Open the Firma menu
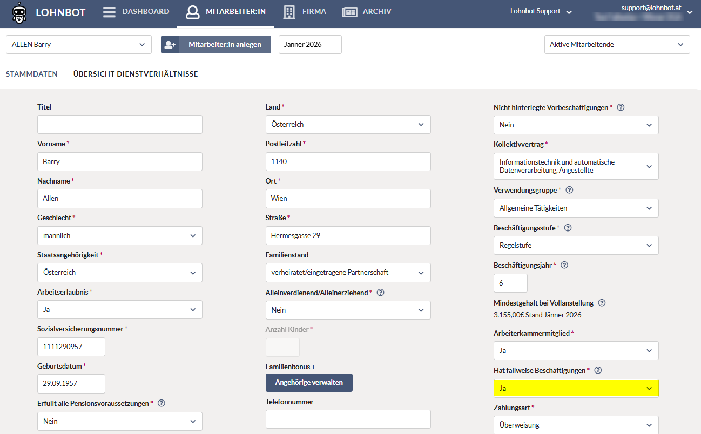 pyautogui.click(x=305, y=12)
